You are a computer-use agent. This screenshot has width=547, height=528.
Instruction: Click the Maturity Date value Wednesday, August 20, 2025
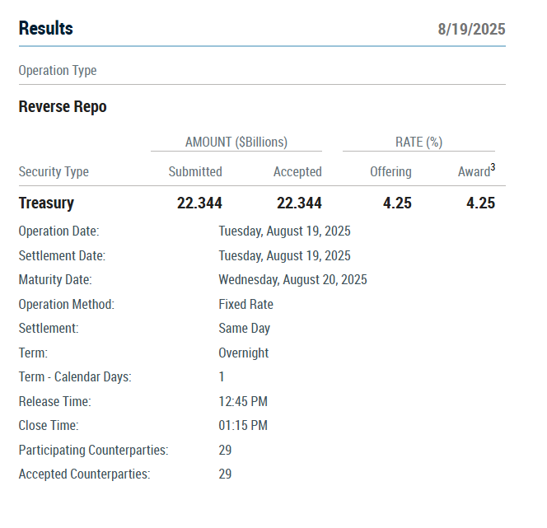coord(292,280)
